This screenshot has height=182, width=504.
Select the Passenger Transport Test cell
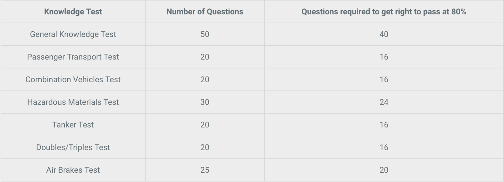click(x=73, y=57)
